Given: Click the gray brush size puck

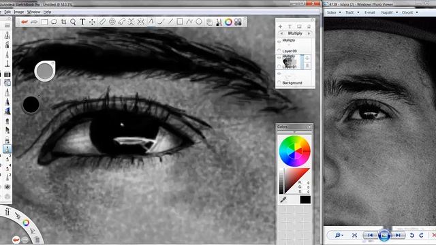Looking at the screenshot, I should click(x=44, y=71).
